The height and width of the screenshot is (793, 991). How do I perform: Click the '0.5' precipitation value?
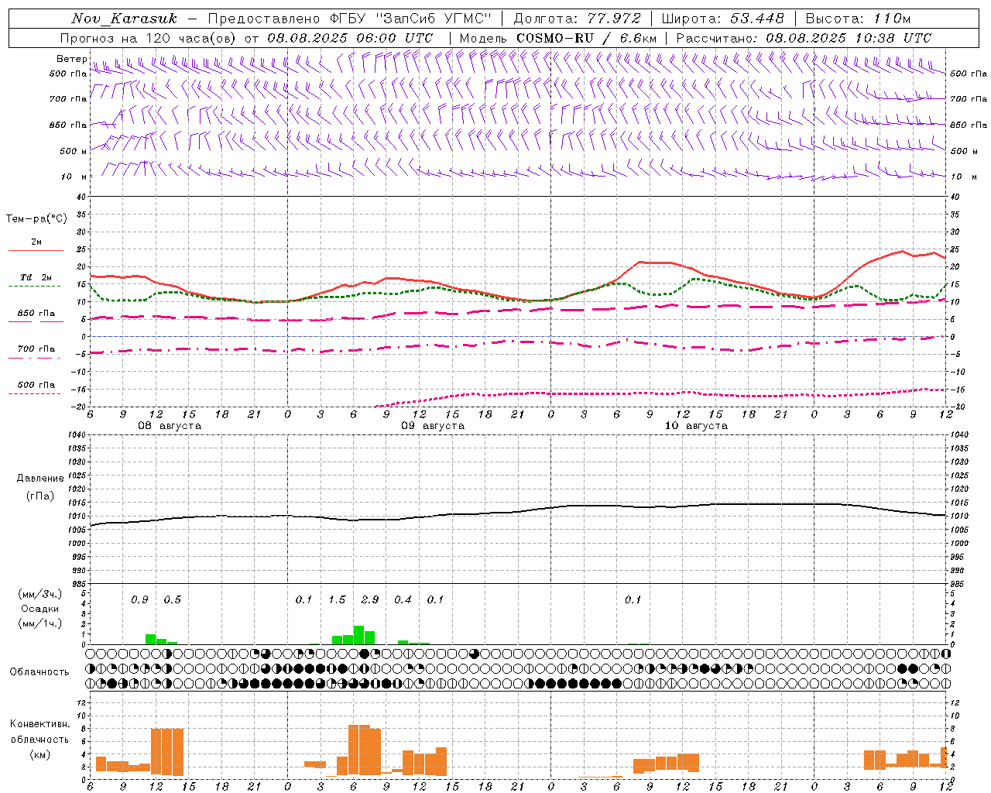(x=172, y=599)
